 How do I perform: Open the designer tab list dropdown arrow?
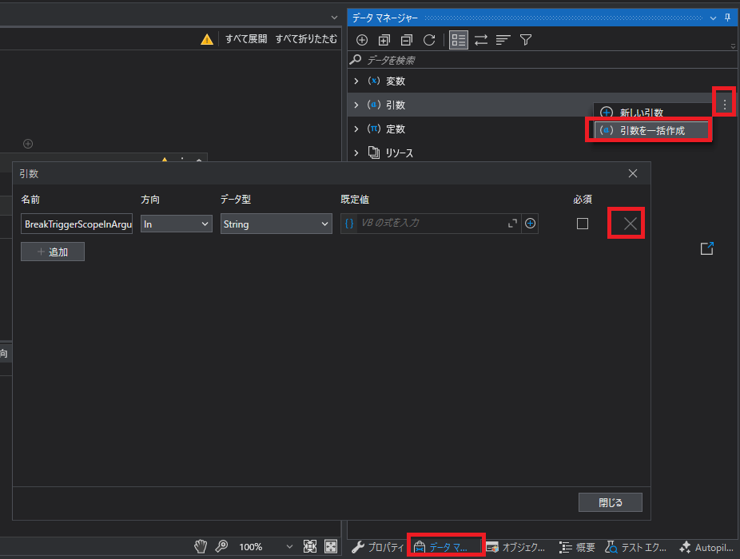pos(334,18)
